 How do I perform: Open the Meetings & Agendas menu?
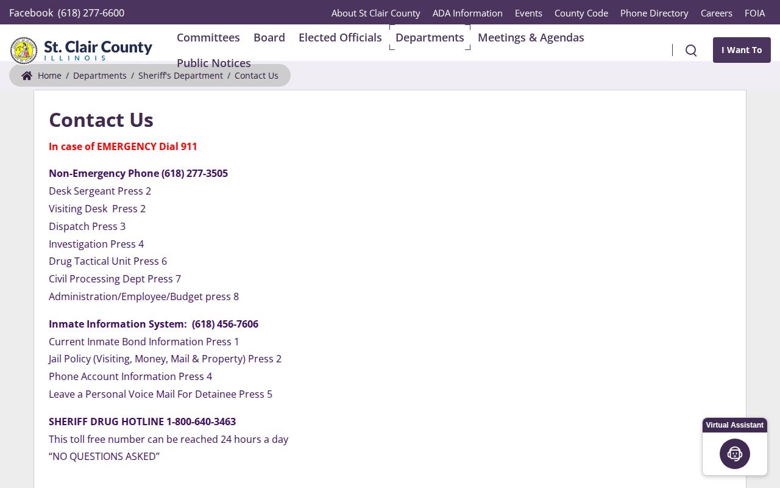click(531, 37)
